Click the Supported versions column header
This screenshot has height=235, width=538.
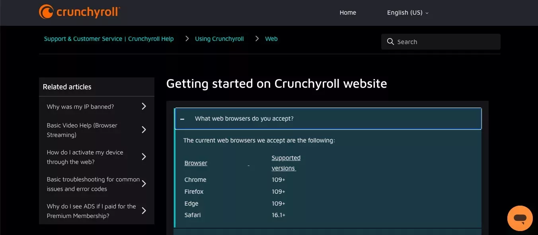286,163
